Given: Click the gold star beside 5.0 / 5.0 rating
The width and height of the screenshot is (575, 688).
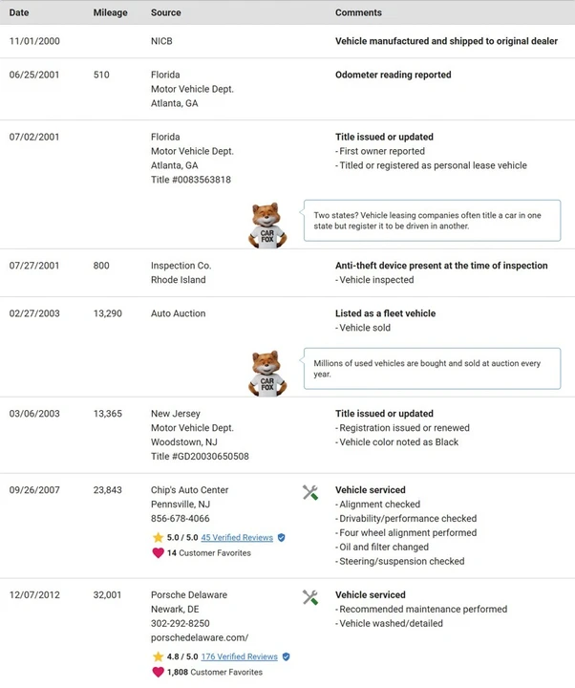Looking at the screenshot, I should (158, 537).
